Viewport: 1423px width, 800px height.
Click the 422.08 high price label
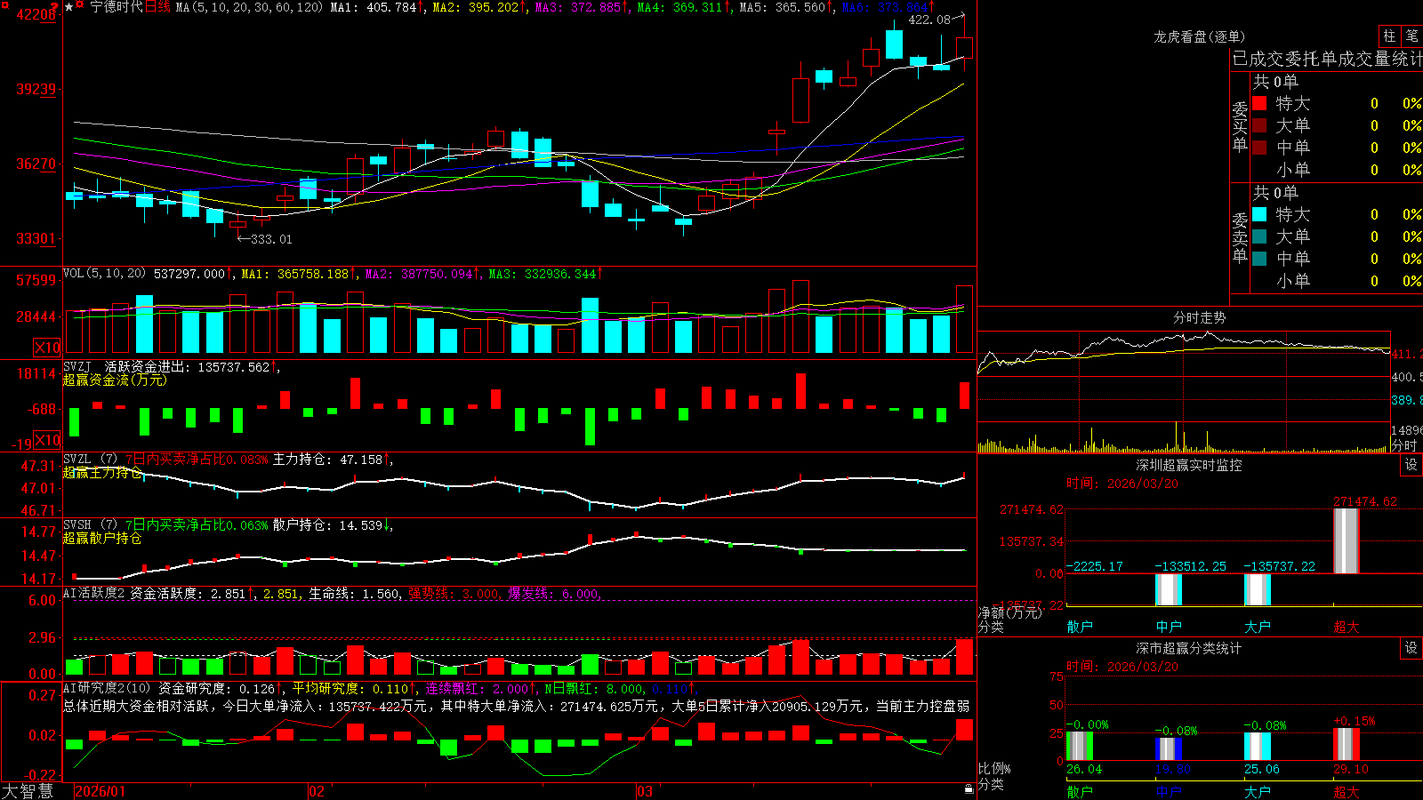929,20
